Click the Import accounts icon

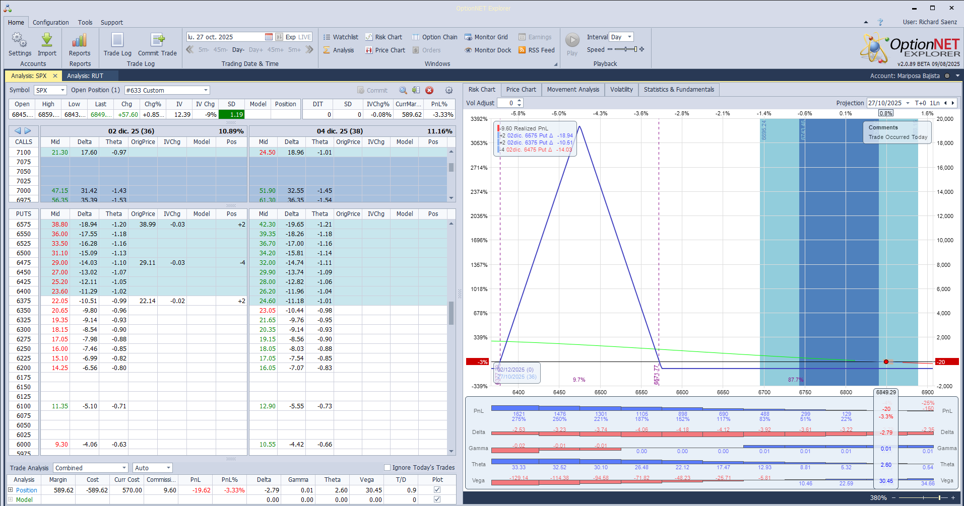[47, 44]
